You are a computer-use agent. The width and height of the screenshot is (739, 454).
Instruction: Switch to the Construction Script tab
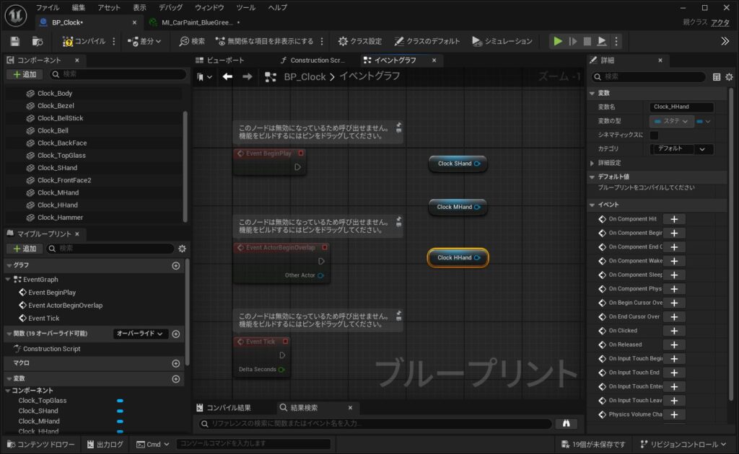[x=312, y=60]
